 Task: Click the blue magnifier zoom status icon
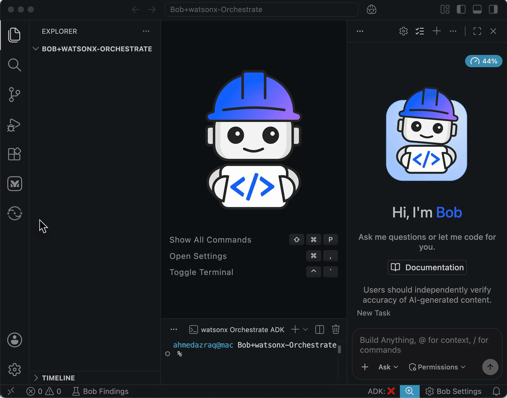[409, 391]
